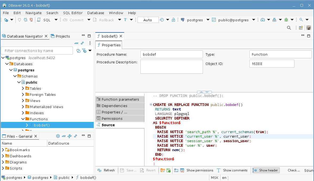Click the load source from file icon

(163, 170)
